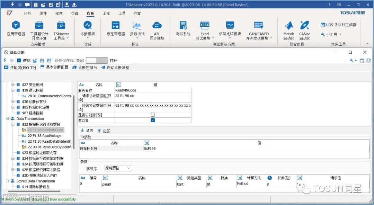This screenshot has width=374, height=205.
Task: Click the 服务名称 value ReadVINCode field
Action: (x=153, y=90)
